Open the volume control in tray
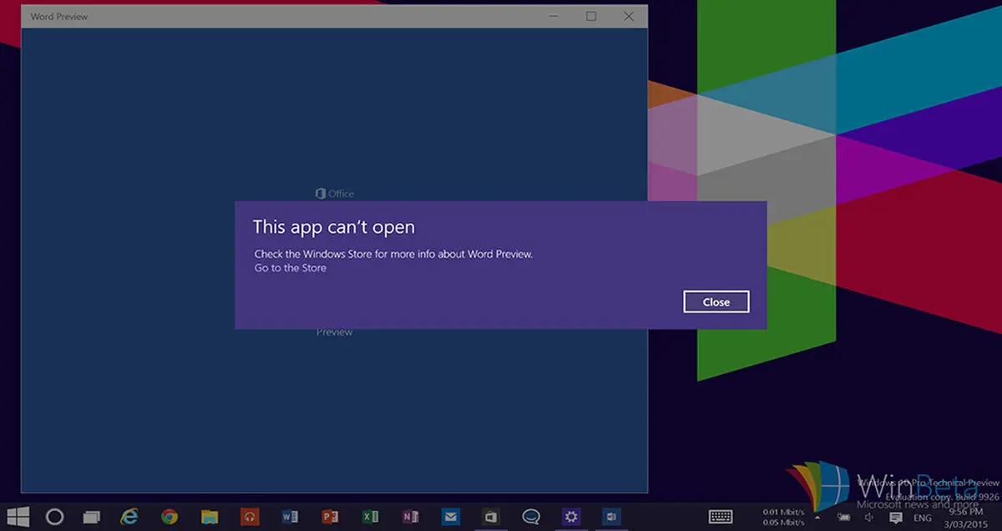The width and height of the screenshot is (1002, 531). 870,518
